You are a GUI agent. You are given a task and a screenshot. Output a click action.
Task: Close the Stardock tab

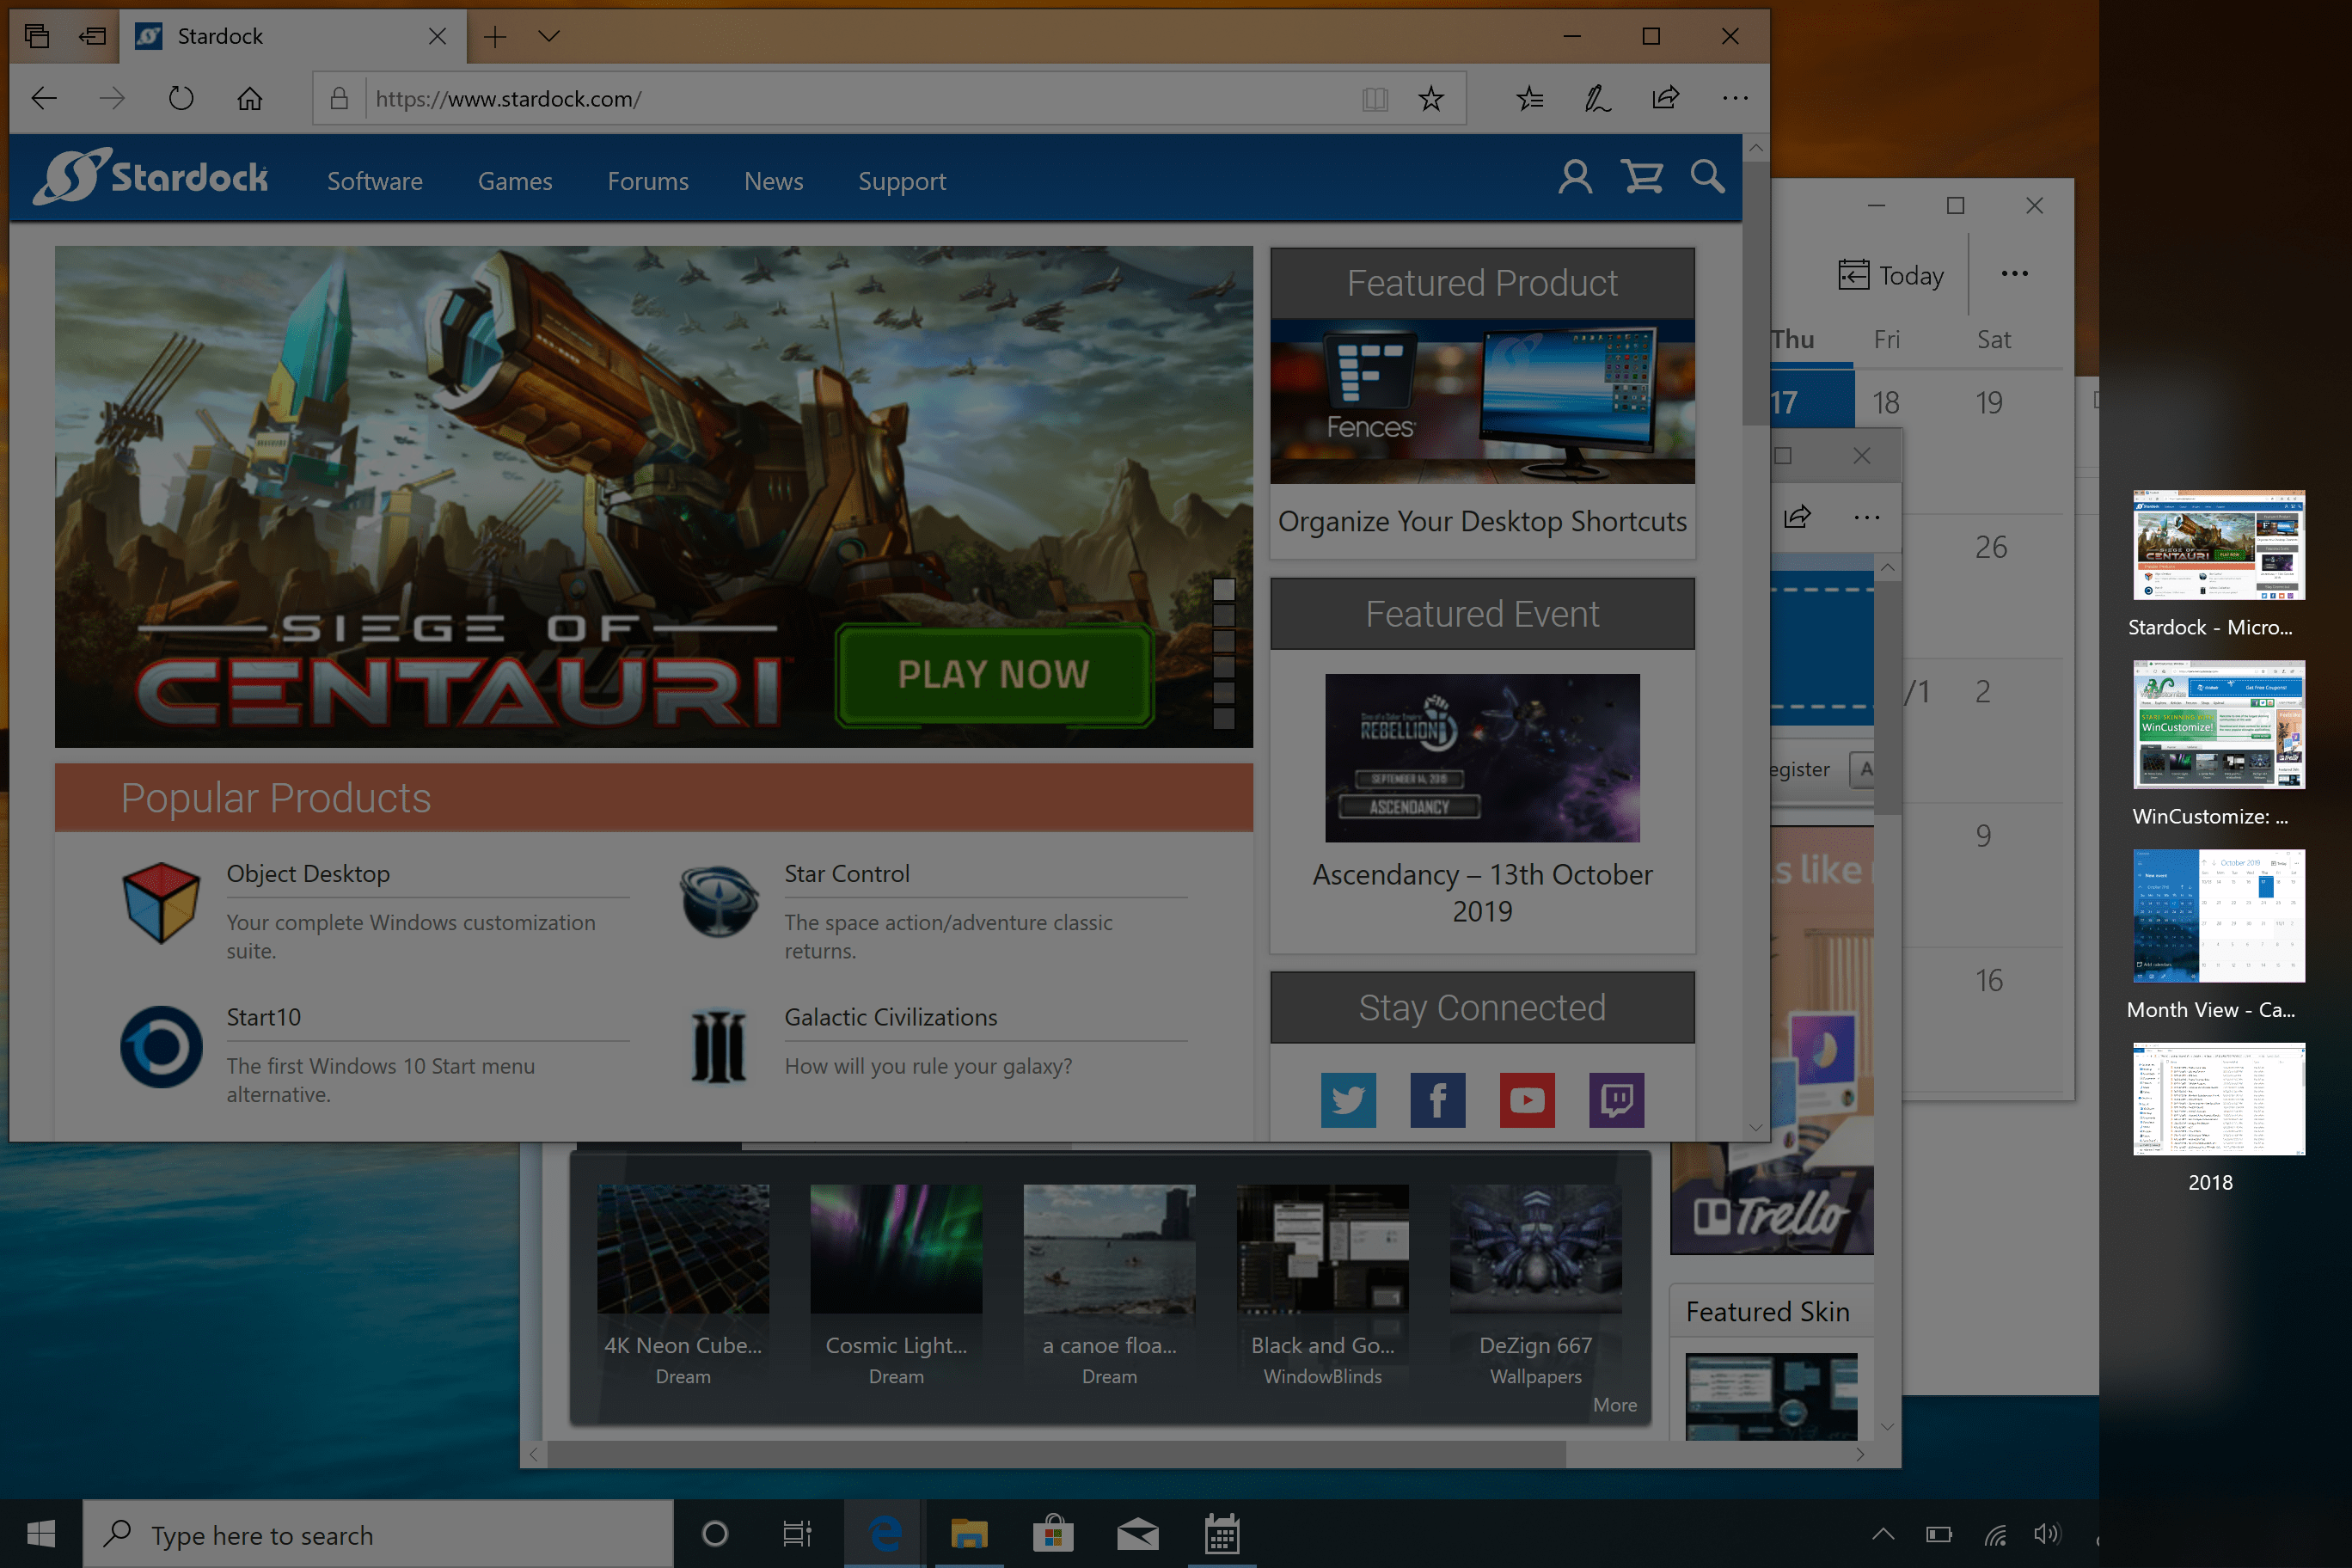click(437, 36)
